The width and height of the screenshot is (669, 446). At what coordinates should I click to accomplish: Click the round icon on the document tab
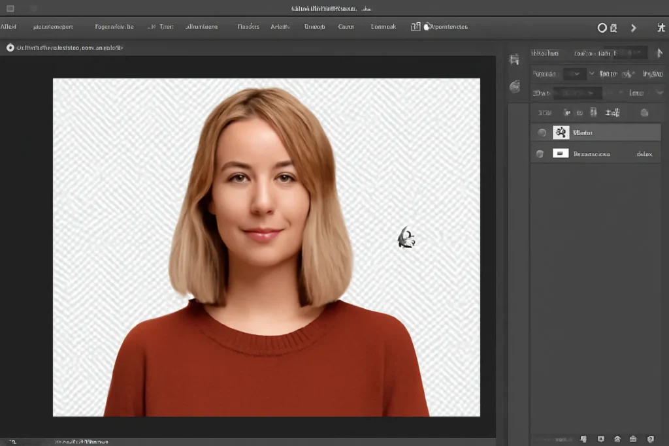point(10,48)
